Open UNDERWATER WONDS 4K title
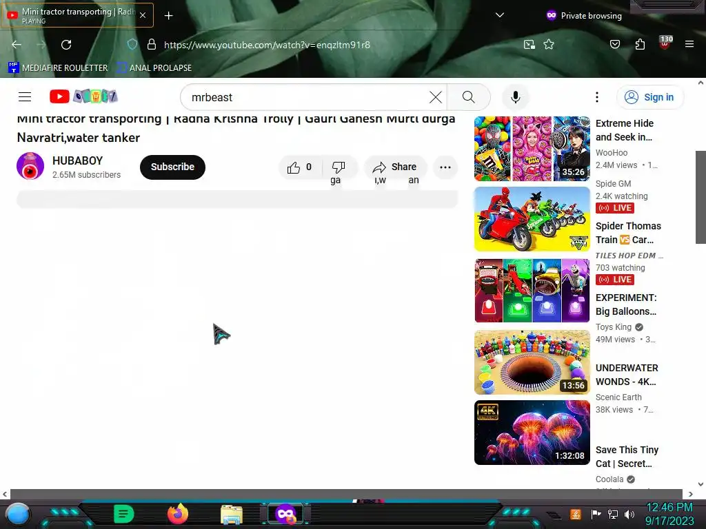The height and width of the screenshot is (529, 706). pos(626,375)
